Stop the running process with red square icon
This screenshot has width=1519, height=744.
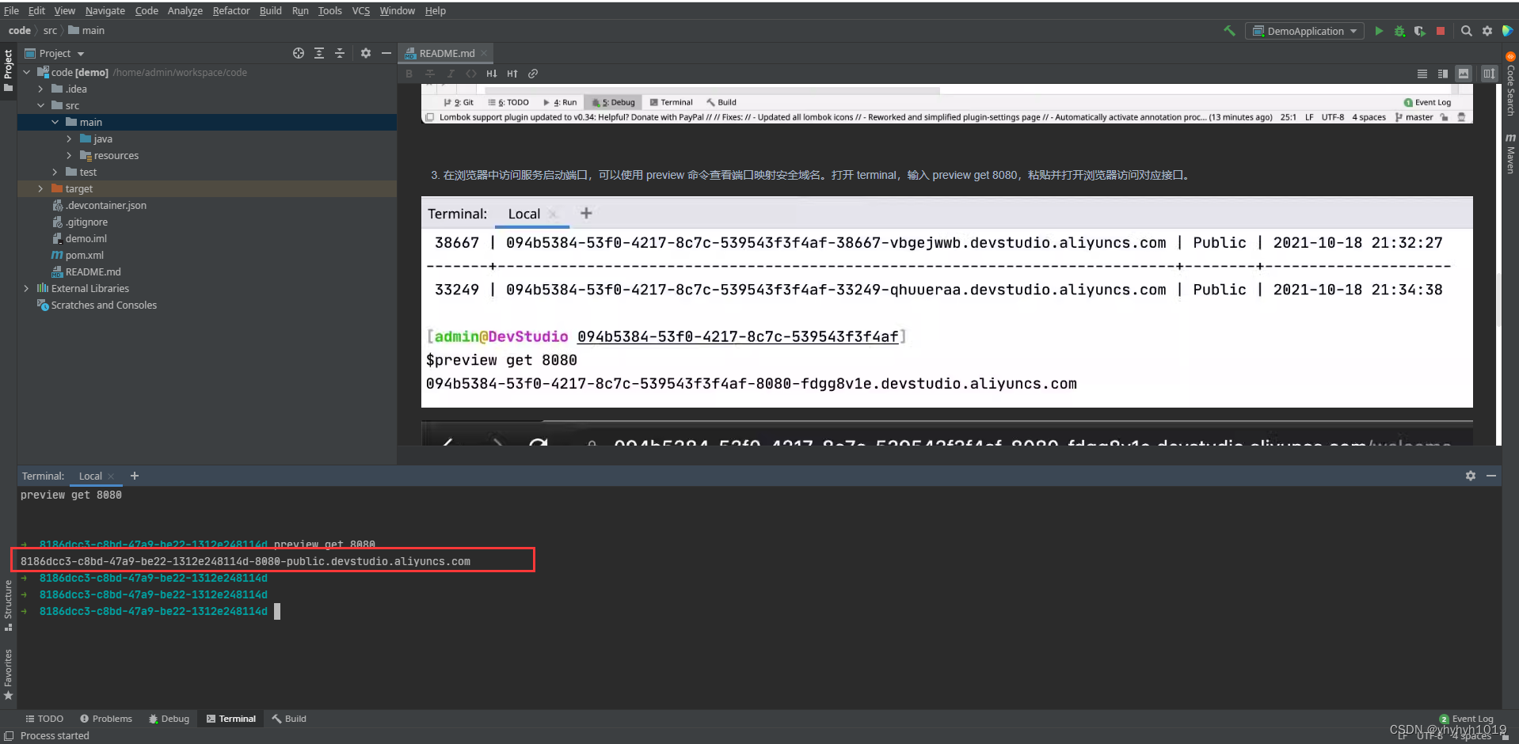click(x=1441, y=30)
